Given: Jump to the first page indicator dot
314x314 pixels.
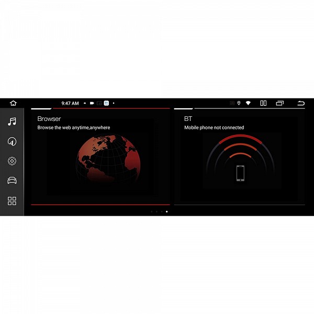Looking at the screenshot, I should [x=151, y=211].
